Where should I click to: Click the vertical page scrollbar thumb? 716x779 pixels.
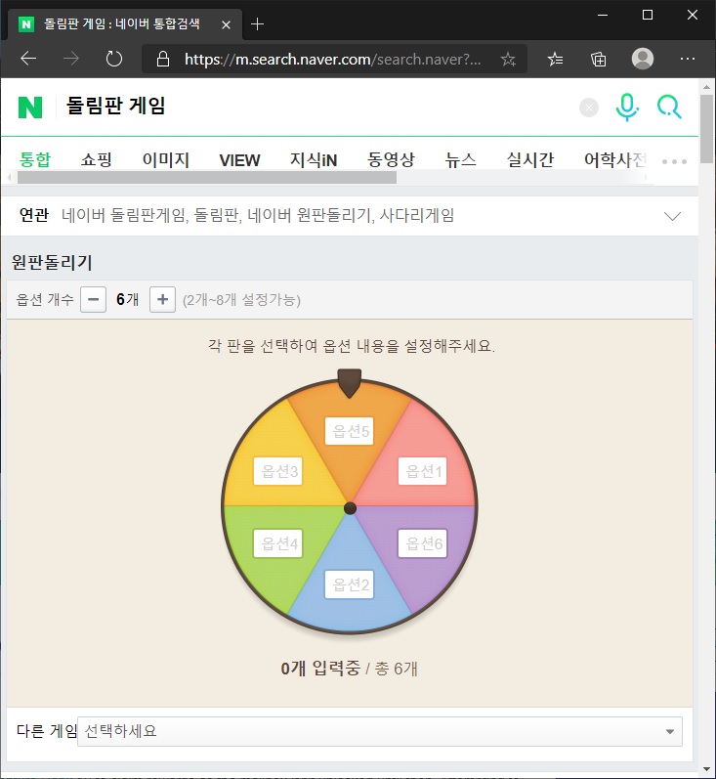706,129
